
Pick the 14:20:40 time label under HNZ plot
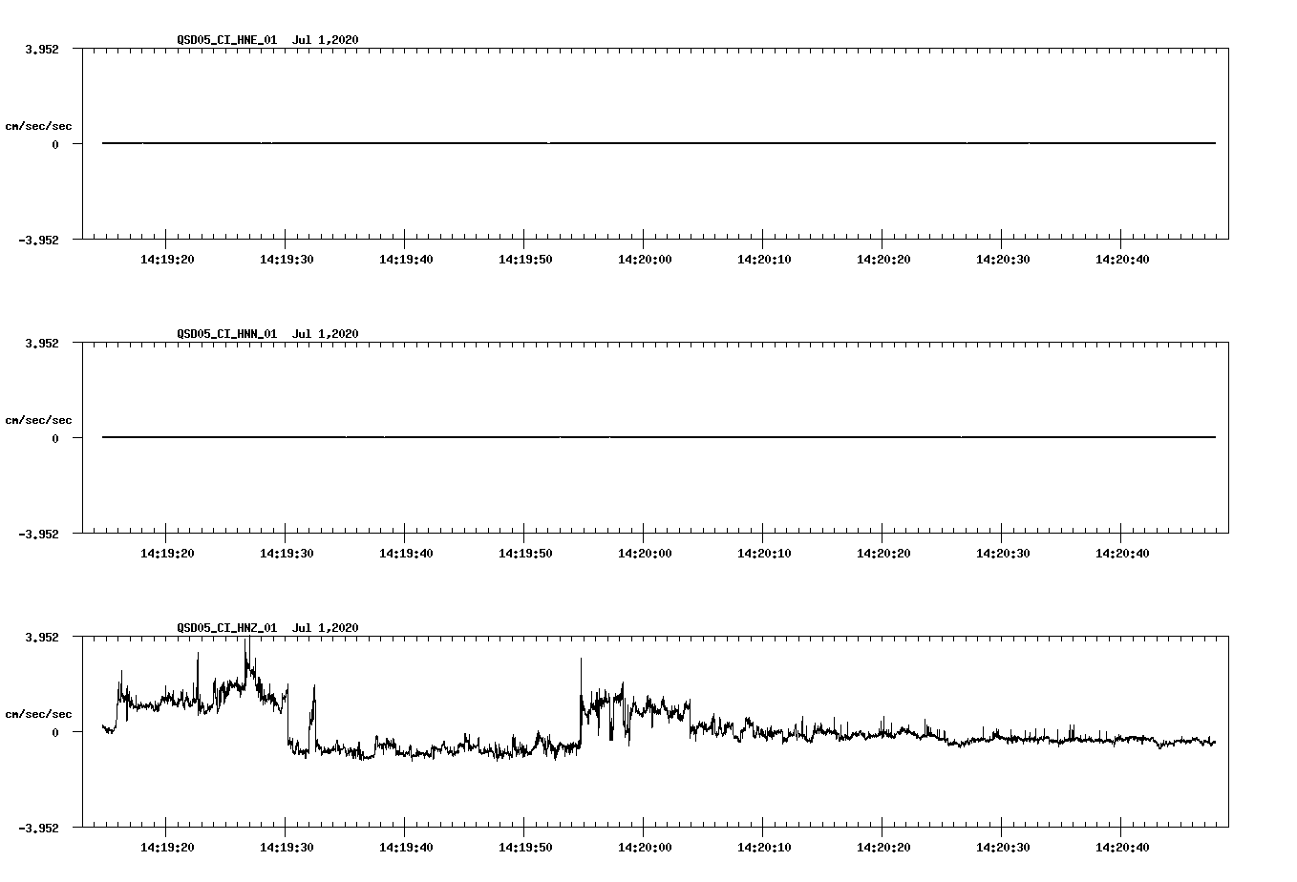[1122, 848]
